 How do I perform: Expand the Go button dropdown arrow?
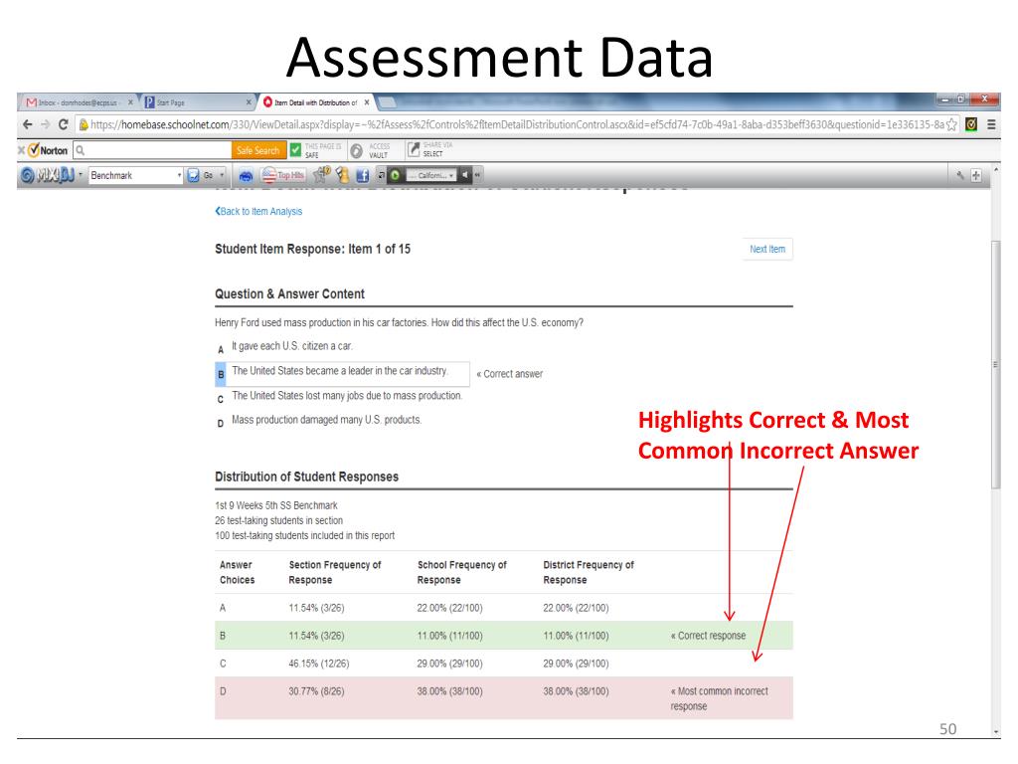coord(223,175)
